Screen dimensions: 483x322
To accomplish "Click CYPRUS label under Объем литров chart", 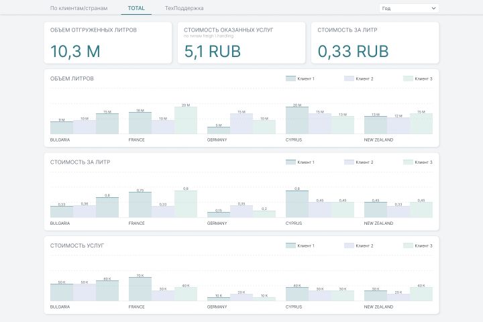I will pyautogui.click(x=294, y=140).
